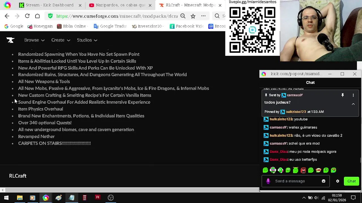Select the red angry emote

click(303, 170)
